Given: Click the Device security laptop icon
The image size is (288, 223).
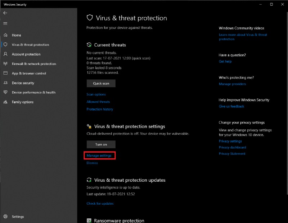Looking at the screenshot, I should coord(5,83).
